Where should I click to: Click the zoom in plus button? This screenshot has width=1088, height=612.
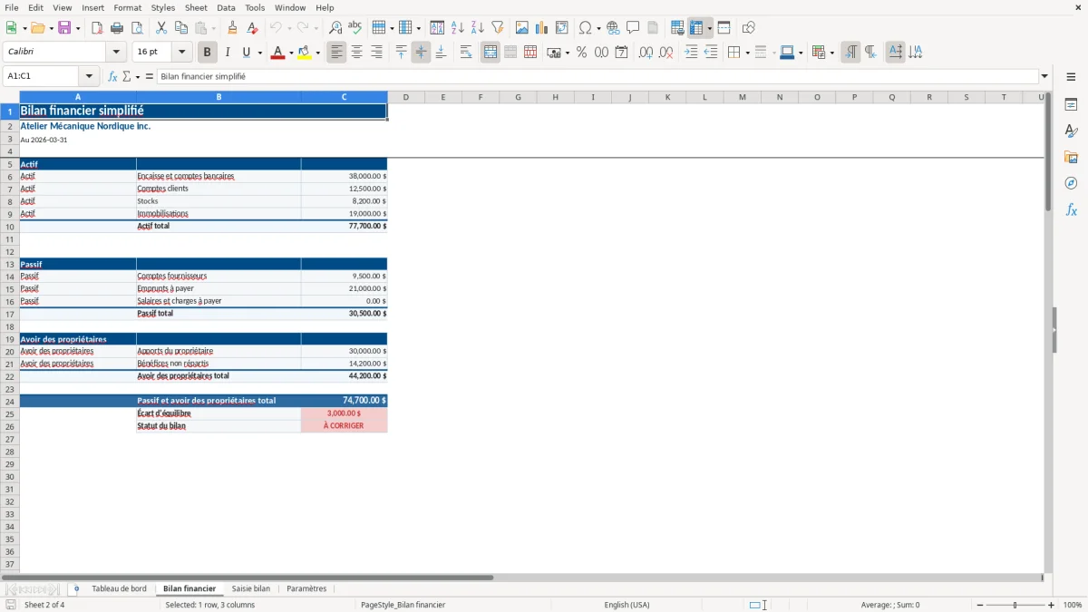[x=1052, y=605]
